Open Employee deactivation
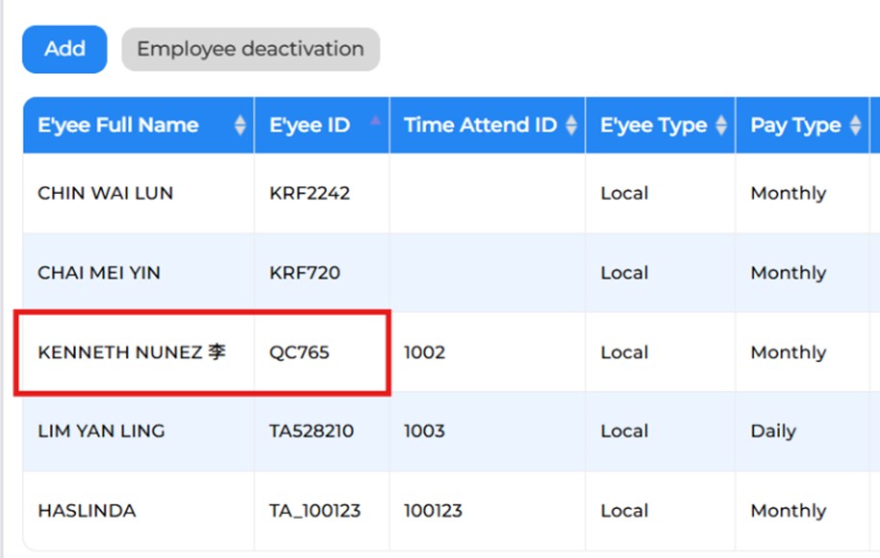 pos(250,49)
